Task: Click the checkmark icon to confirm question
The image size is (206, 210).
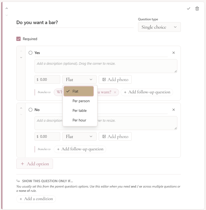Action: pyautogui.click(x=188, y=9)
